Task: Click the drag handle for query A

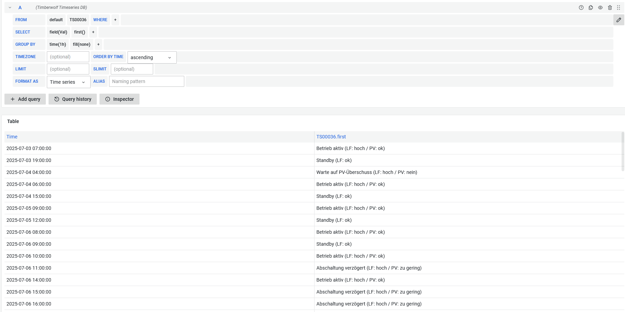Action: [618, 8]
